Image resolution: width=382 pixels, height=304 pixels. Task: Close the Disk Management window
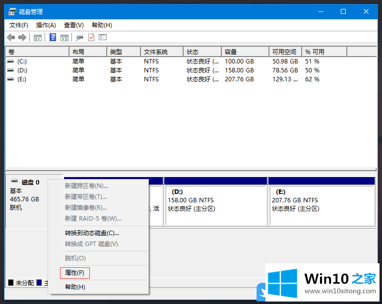point(366,11)
